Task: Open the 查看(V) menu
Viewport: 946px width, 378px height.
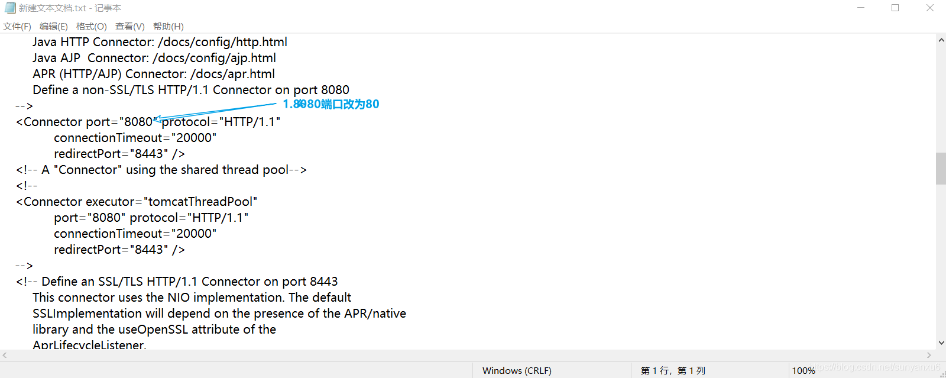Action: [x=129, y=27]
